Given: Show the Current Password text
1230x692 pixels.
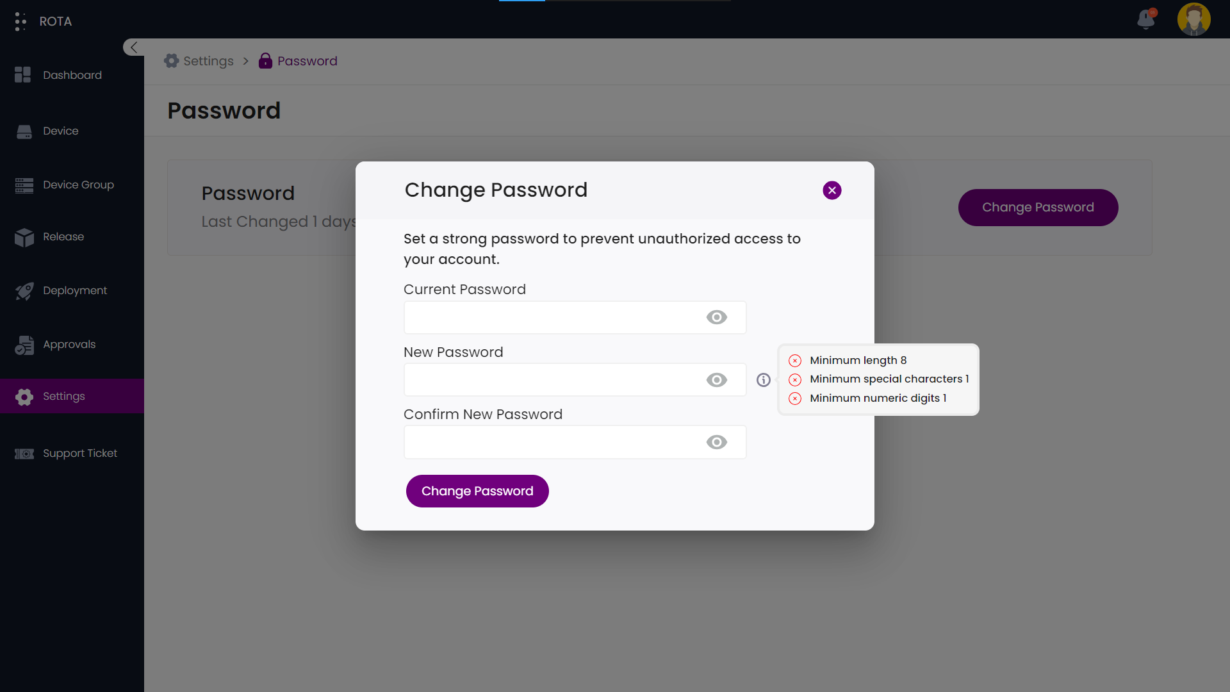Looking at the screenshot, I should click(x=716, y=317).
